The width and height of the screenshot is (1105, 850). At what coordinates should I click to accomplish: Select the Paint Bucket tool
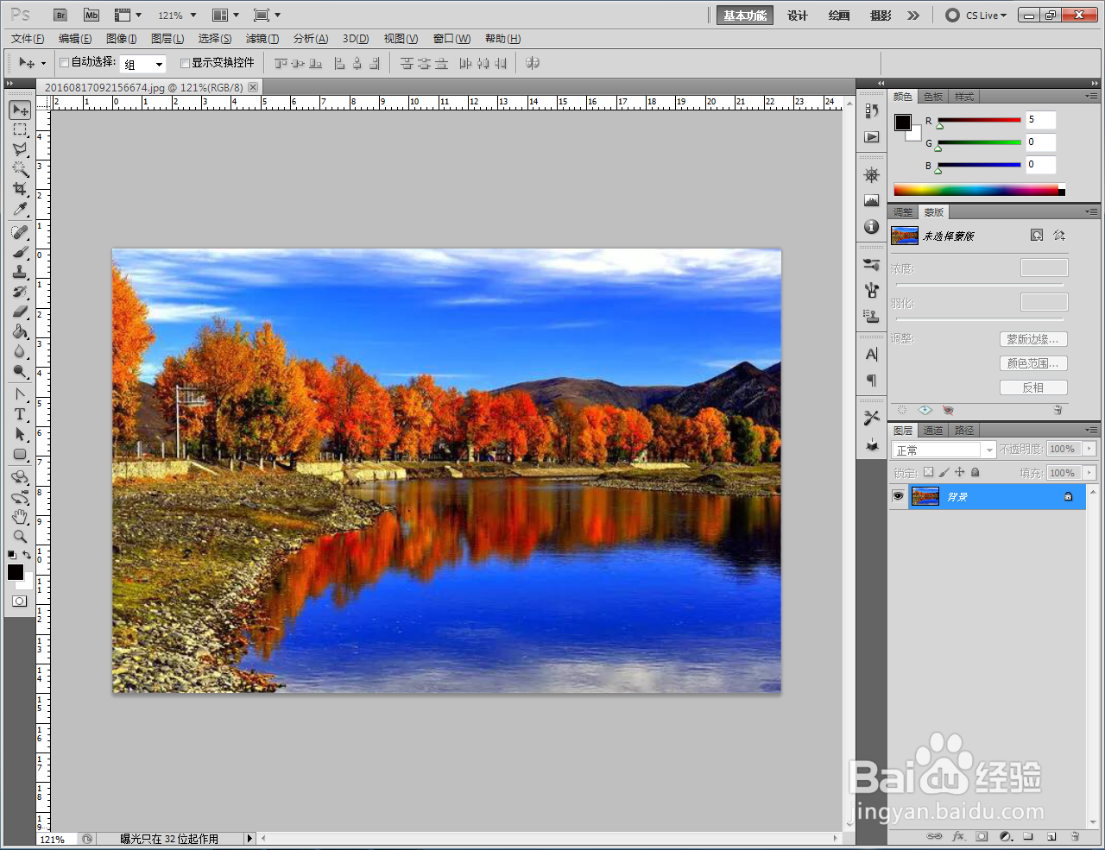pos(20,331)
